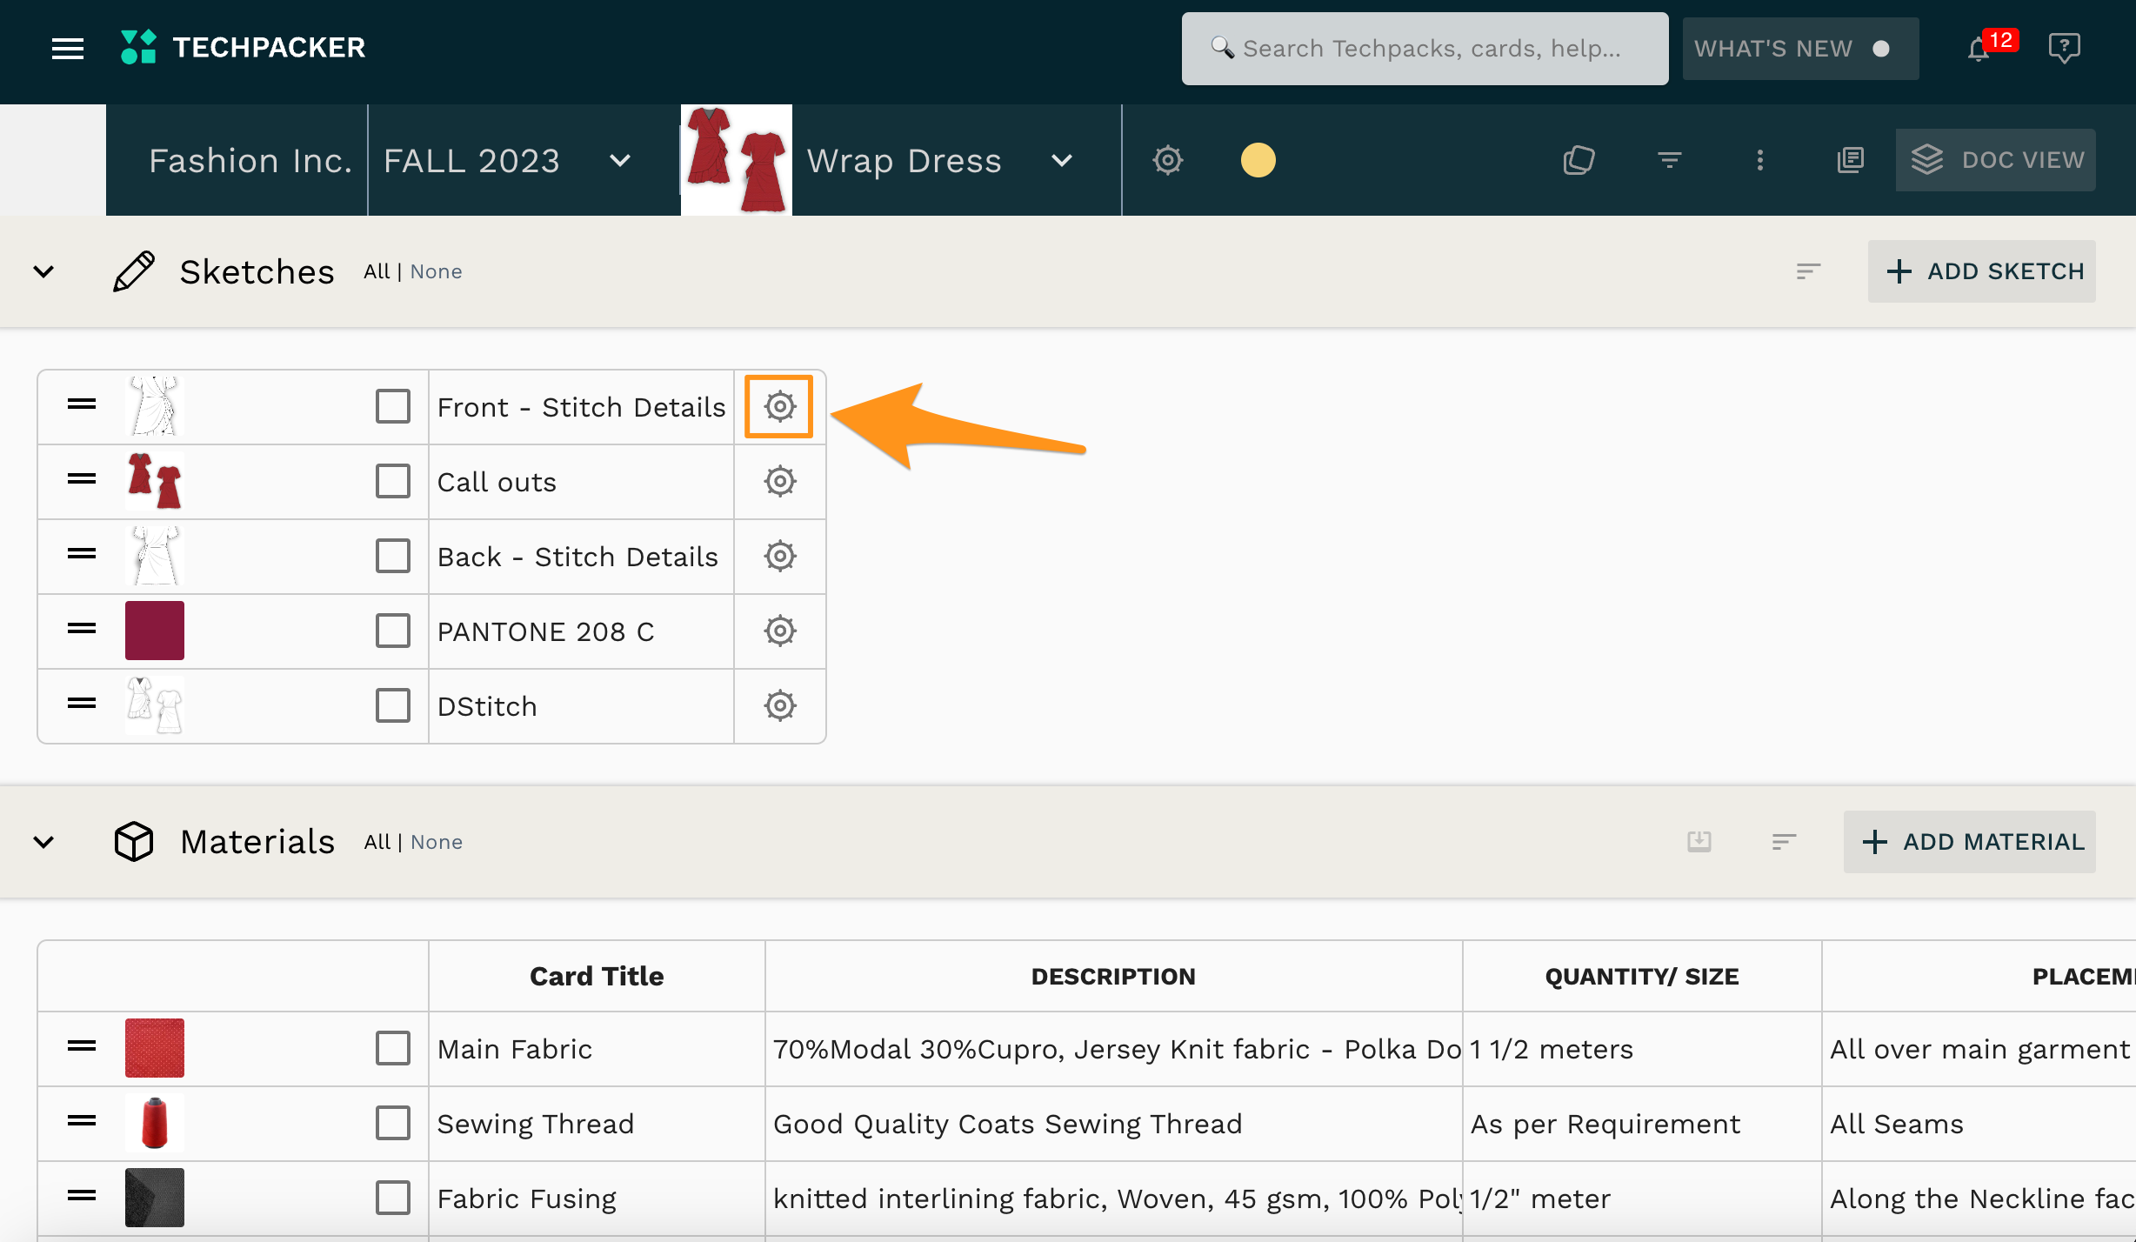Check the Front - Stitch Details checkbox

(392, 406)
